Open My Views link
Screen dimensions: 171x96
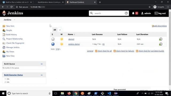point(10,51)
